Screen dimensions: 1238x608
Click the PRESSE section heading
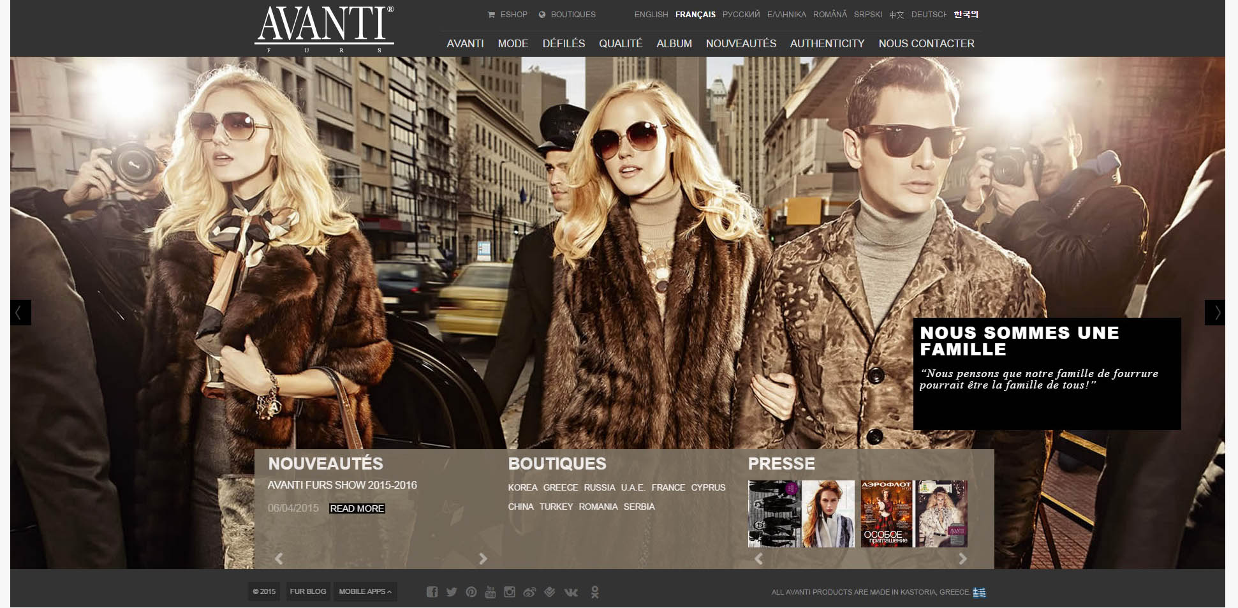(781, 464)
